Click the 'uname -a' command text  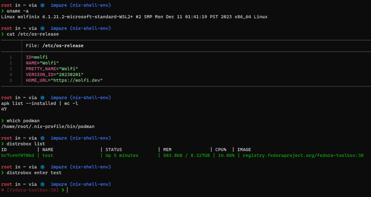pos(18,11)
